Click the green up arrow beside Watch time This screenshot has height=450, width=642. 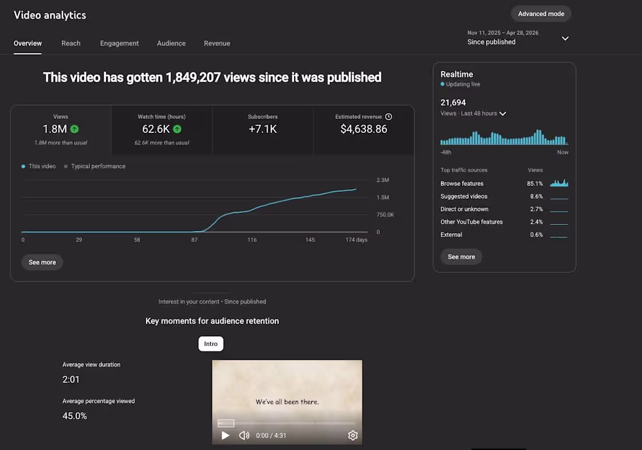point(177,129)
